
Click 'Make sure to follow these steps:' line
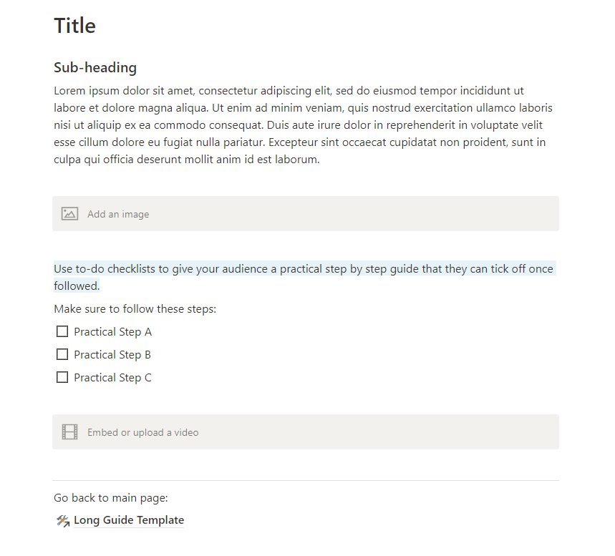click(x=135, y=309)
